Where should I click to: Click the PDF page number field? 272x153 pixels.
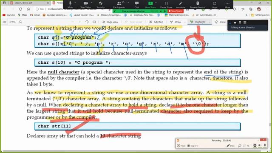(4, 22)
